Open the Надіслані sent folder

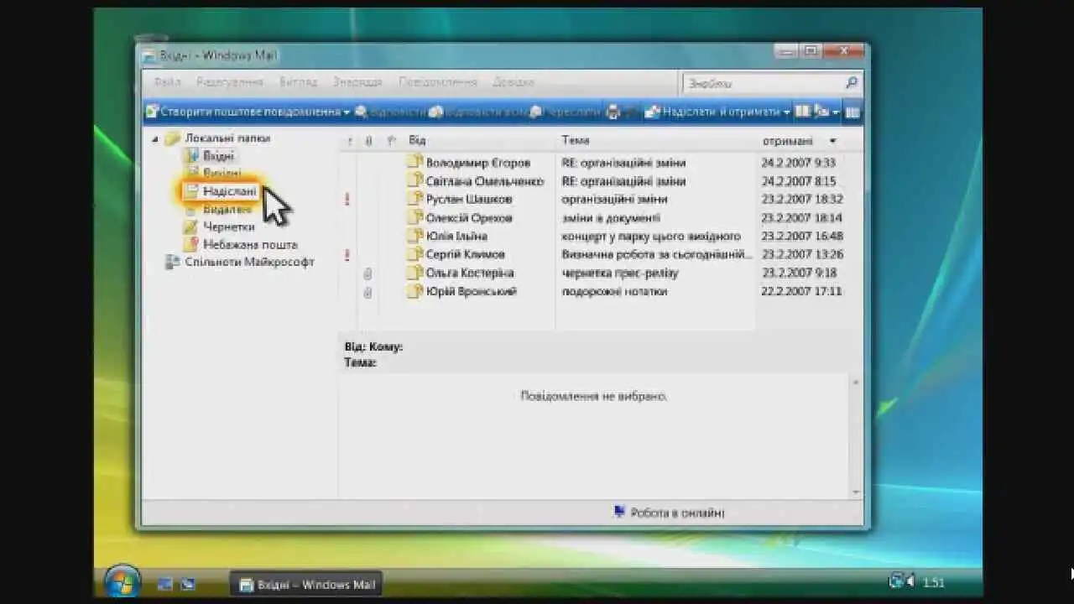[229, 191]
